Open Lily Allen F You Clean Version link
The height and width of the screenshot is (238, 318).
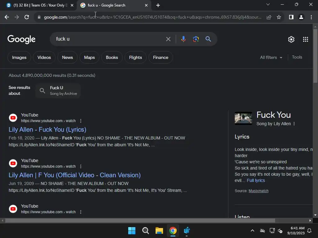pyautogui.click(x=75, y=175)
